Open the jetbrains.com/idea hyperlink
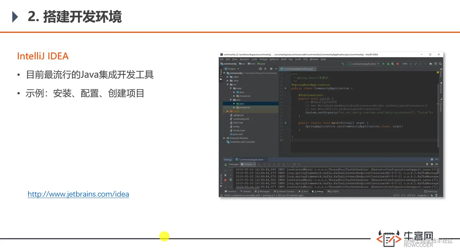The width and height of the screenshot is (460, 251). tap(78, 194)
